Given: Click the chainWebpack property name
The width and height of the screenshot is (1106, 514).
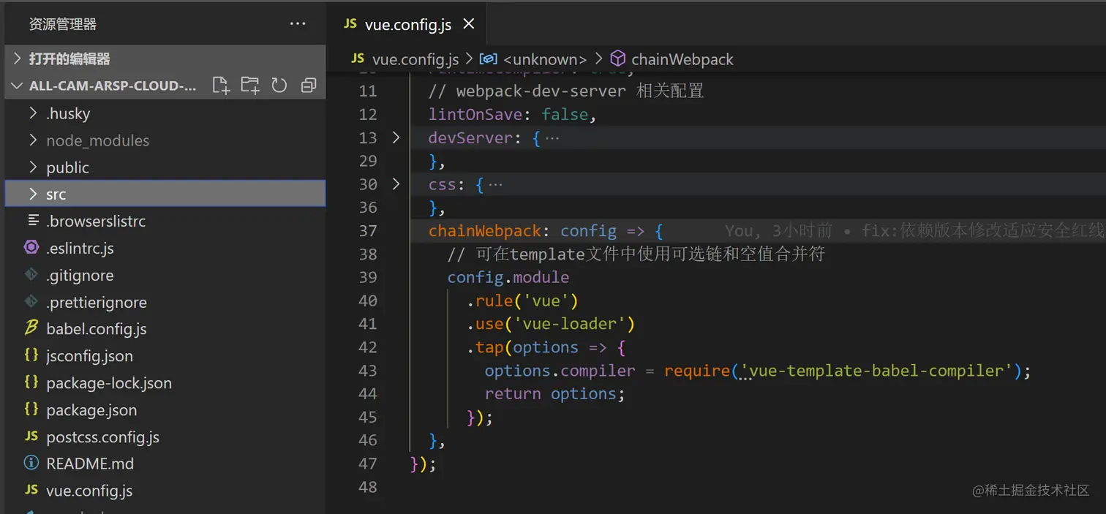Looking at the screenshot, I should pos(484,231).
